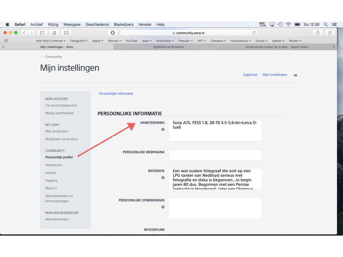This screenshot has width=343, height=257.
Task: Open Spotlight search magnifier icon
Action: pos(326,24)
